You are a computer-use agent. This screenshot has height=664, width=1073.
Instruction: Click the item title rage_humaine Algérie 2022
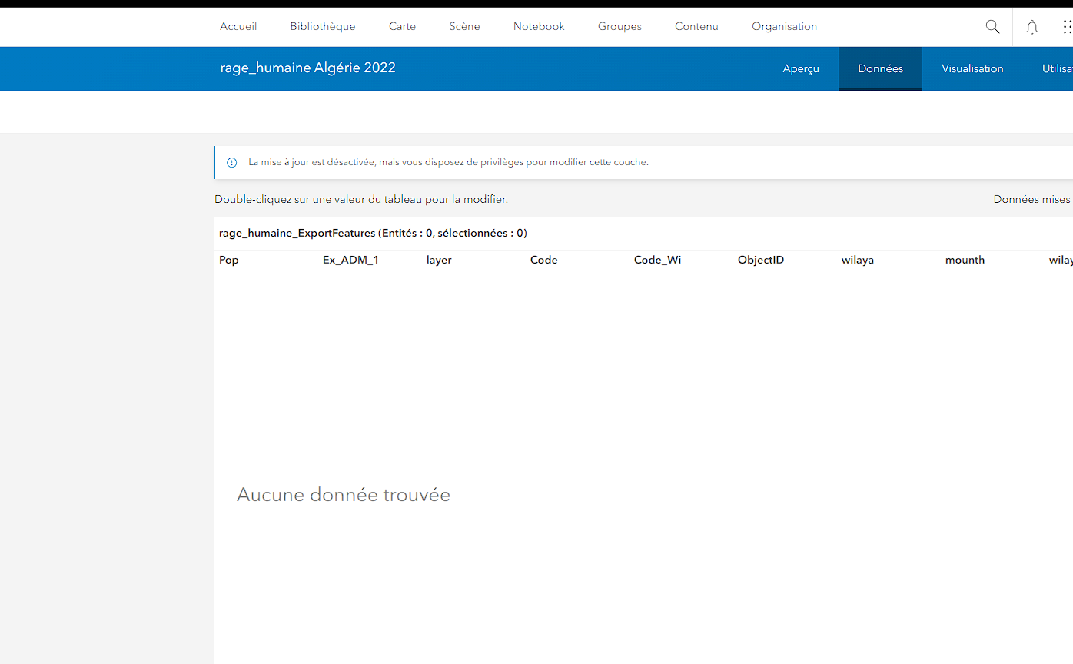point(307,68)
